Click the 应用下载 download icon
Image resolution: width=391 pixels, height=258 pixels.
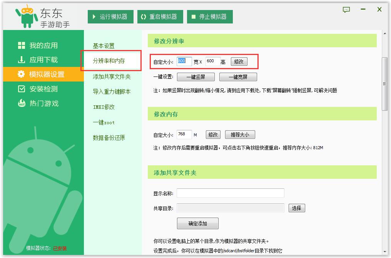click(x=22, y=60)
